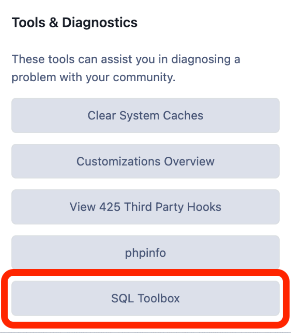Run the Clear System Caches tool

point(145,115)
